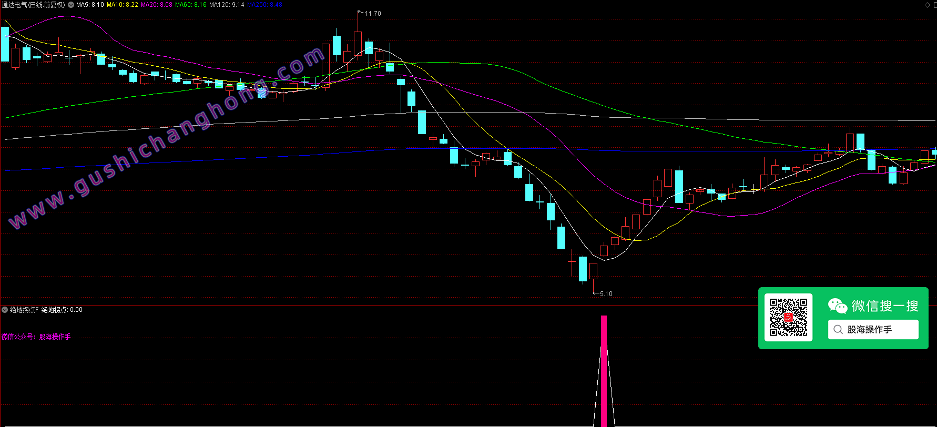Click the square icon at top-right edge
The image size is (937, 427).
click(x=935, y=5)
